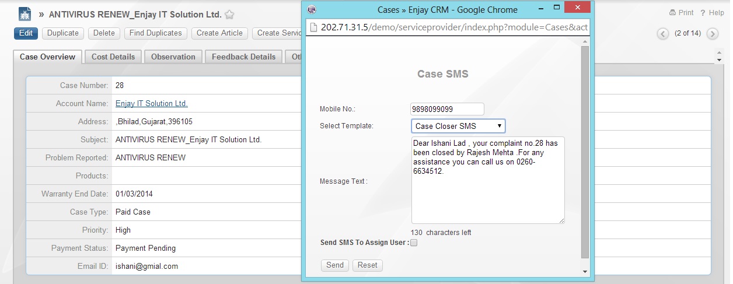The width and height of the screenshot is (733, 284).
Task: Click the partially hidden Create Service button
Action: (277, 33)
